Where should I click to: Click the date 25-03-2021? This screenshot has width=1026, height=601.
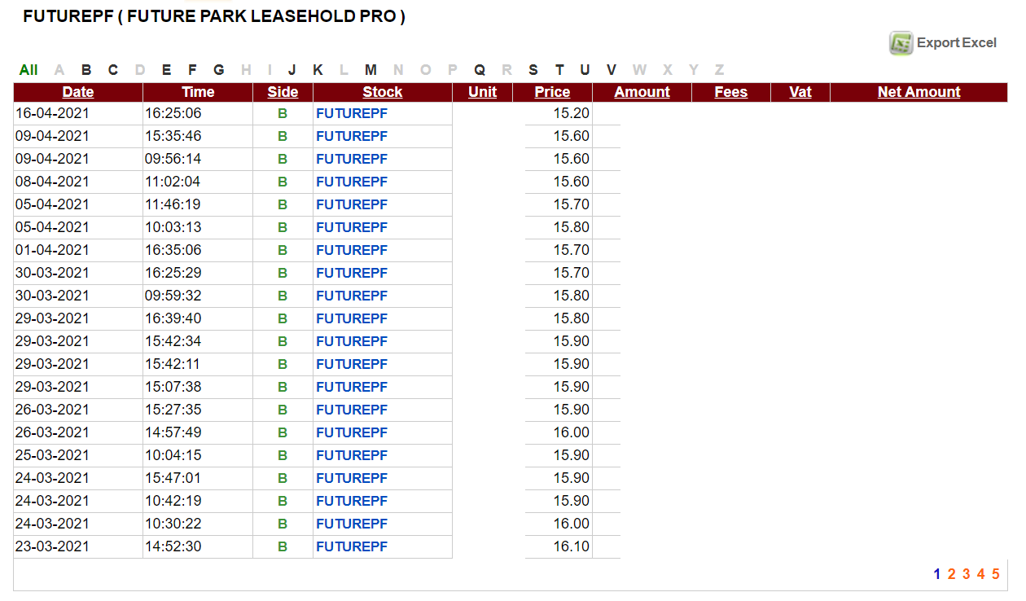click(x=52, y=455)
